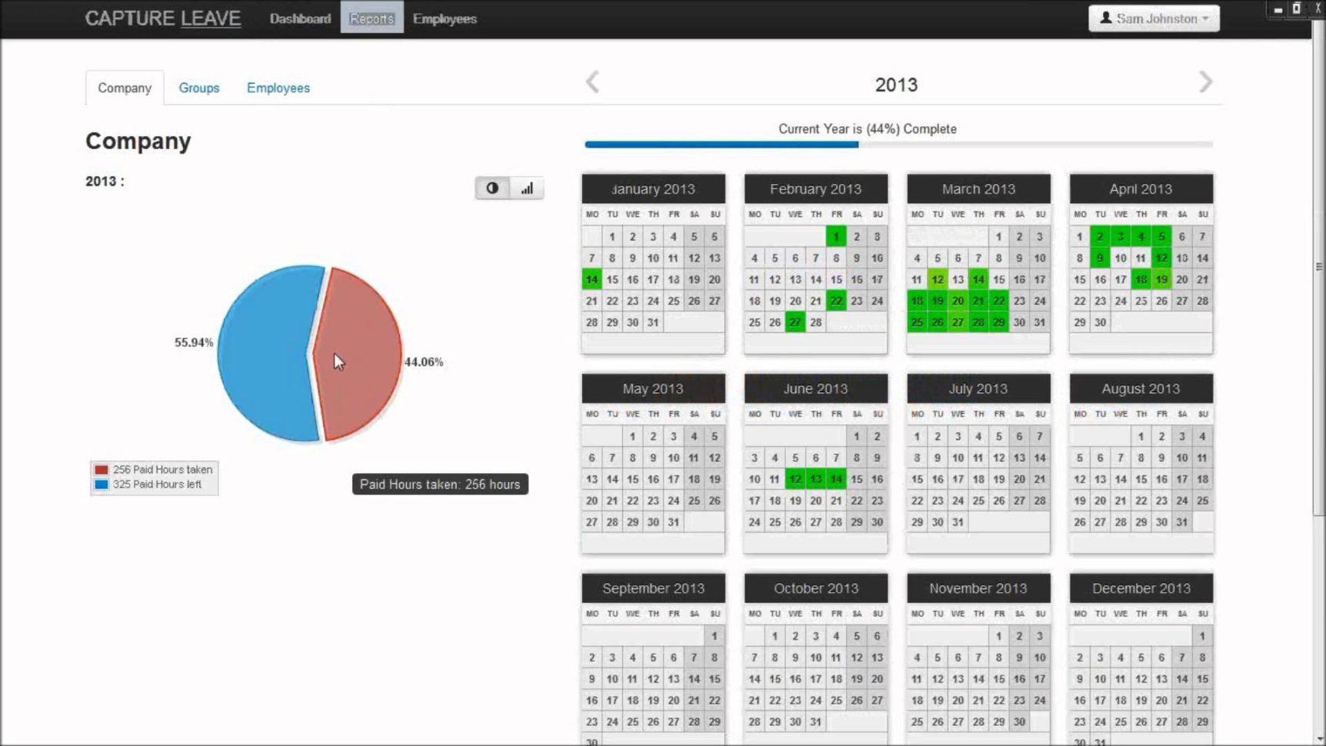Go to next year arrow
Viewport: 1326px width, 746px height.
[1205, 82]
